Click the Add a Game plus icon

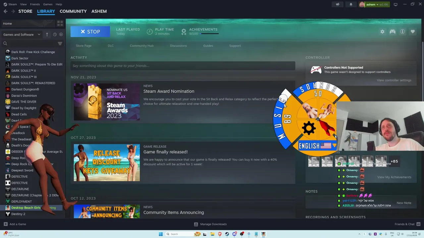[6, 224]
